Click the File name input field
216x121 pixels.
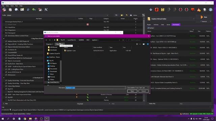(96, 88)
